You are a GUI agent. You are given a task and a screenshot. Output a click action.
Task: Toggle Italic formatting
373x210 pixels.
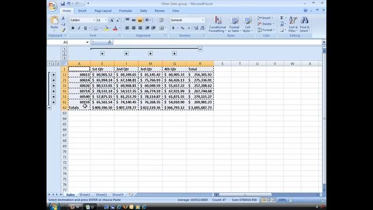point(79,28)
